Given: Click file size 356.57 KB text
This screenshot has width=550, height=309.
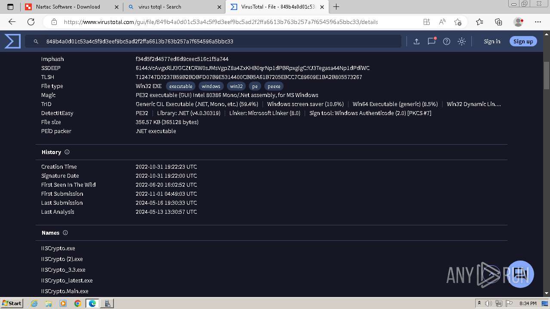Looking at the screenshot, I should [x=167, y=122].
